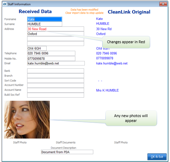Click the red 30 New Road address field
The height and width of the screenshot is (162, 170).
(x=56, y=29)
